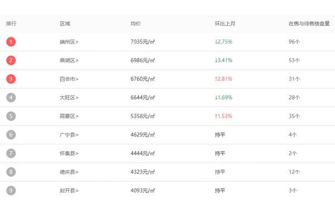Open the 广宁县 county link
The image size is (335, 223).
coord(69,135)
